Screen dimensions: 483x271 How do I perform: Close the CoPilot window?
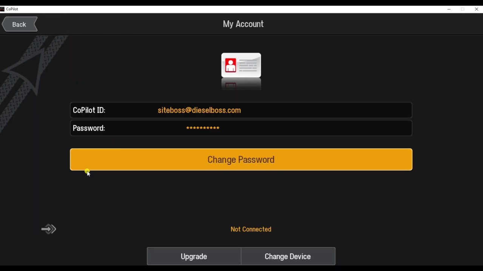click(476, 9)
